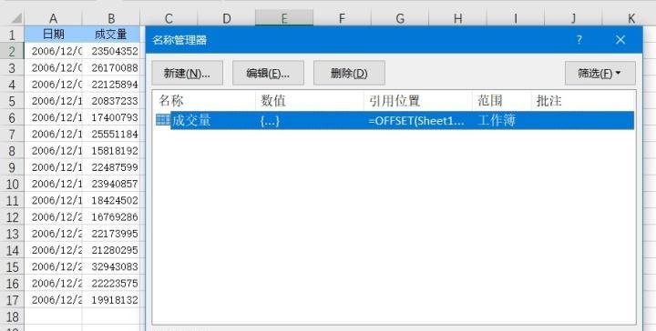Select row 17 header
Viewport: 656px width, 331px height.
tap(12, 300)
